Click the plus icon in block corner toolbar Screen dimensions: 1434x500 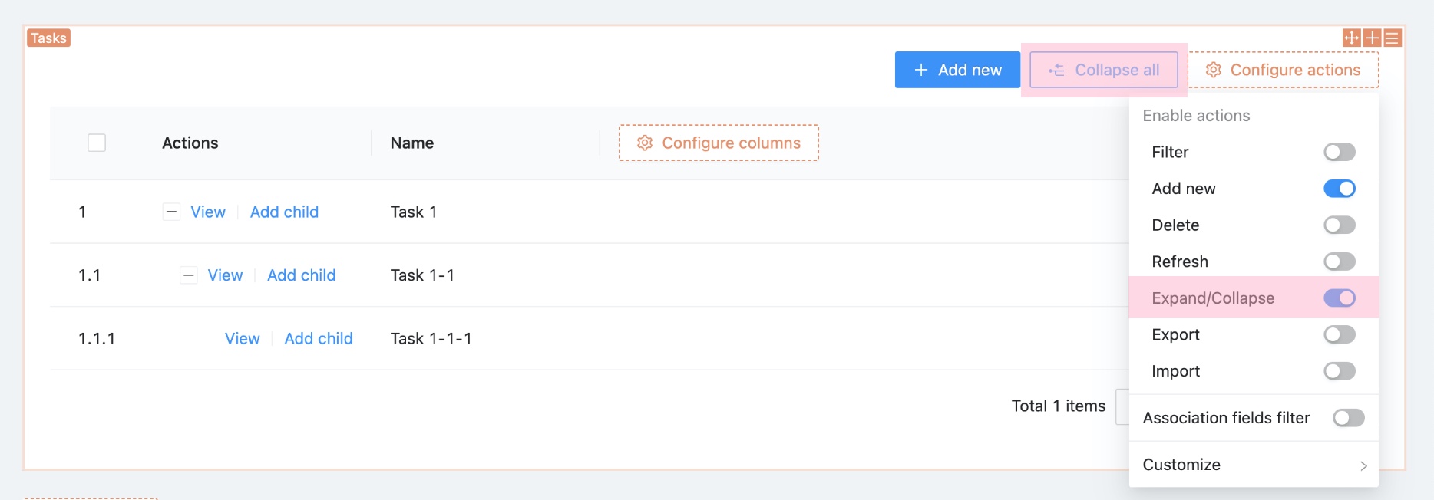pyautogui.click(x=1372, y=38)
